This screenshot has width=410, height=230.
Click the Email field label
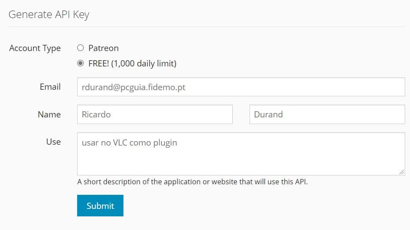50,87
